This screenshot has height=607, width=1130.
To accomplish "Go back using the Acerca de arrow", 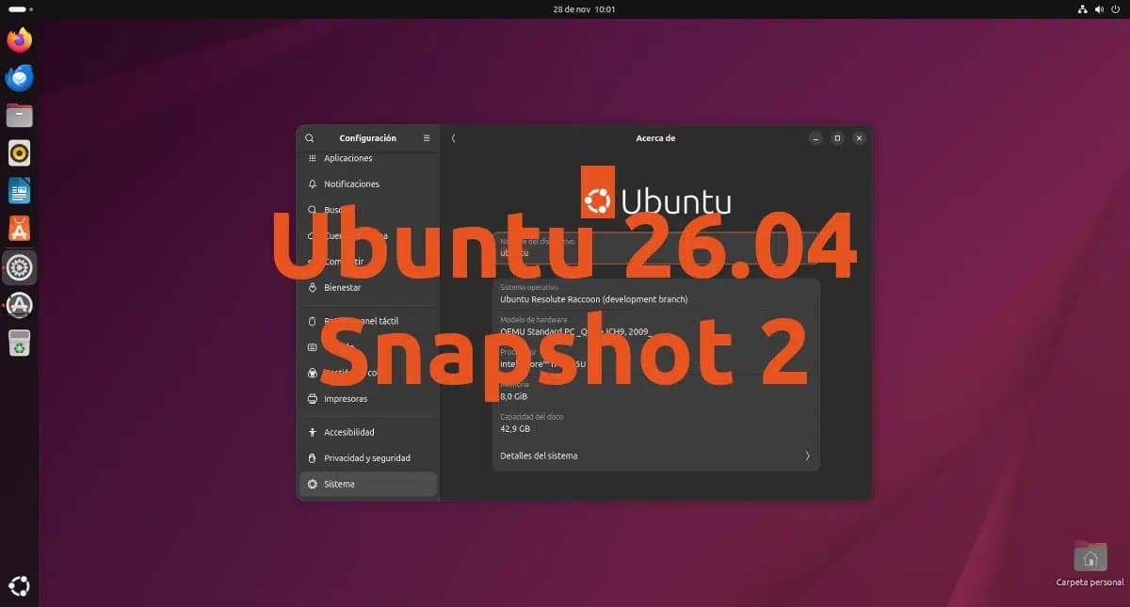I will 453,137.
